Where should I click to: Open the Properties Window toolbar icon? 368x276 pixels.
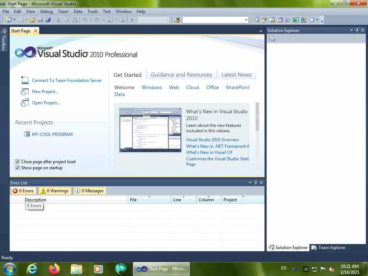click(x=264, y=20)
